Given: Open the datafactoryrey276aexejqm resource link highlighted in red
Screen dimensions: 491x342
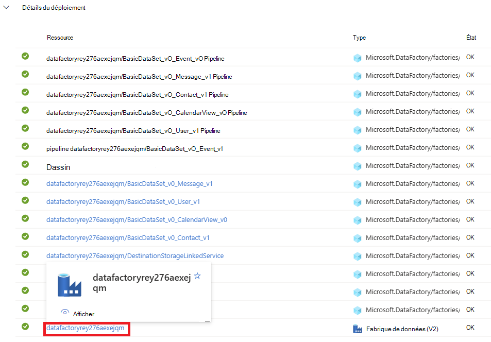Looking at the screenshot, I should tap(86, 327).
